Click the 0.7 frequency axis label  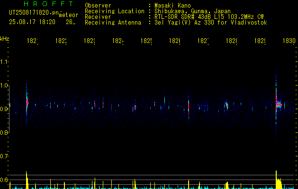tap(4, 156)
